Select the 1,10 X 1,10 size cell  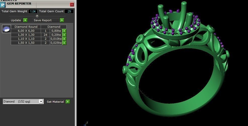click(26, 39)
